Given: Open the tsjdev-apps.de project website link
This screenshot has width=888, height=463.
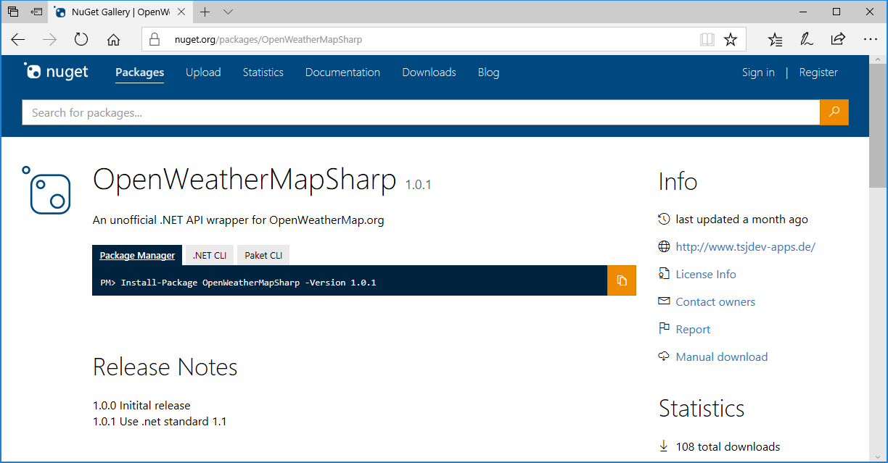Looking at the screenshot, I should (745, 246).
